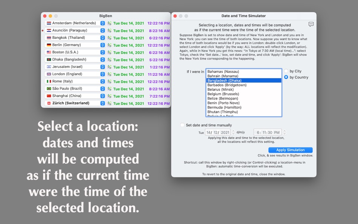Image resolution: width=358 pixels, height=224 pixels.
Task: Select Bahrain (Manama) in the list
Action: pyautogui.click(x=244, y=76)
